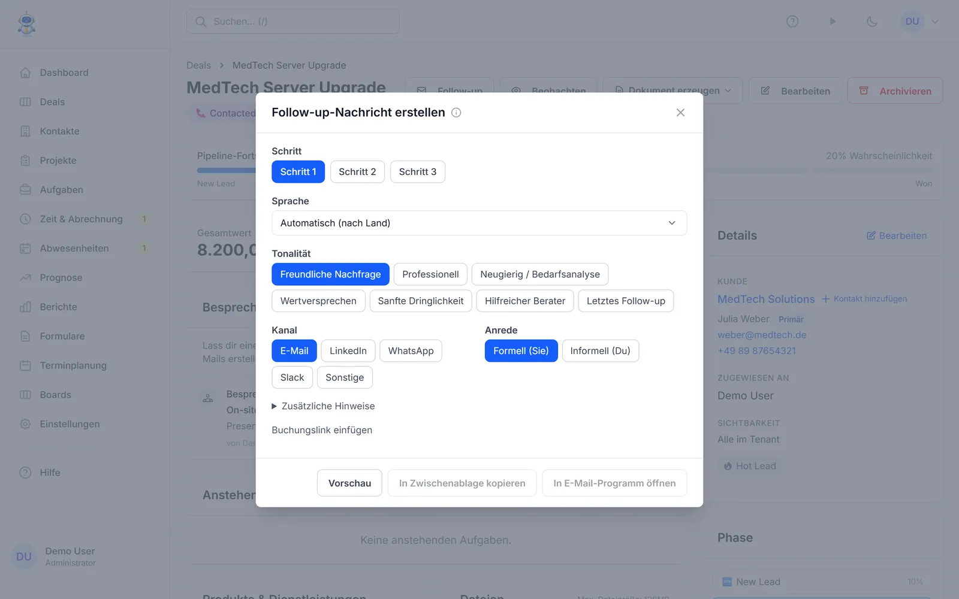The image size is (959, 599).
Task: Focus the Suchen search field
Action: [x=293, y=22]
